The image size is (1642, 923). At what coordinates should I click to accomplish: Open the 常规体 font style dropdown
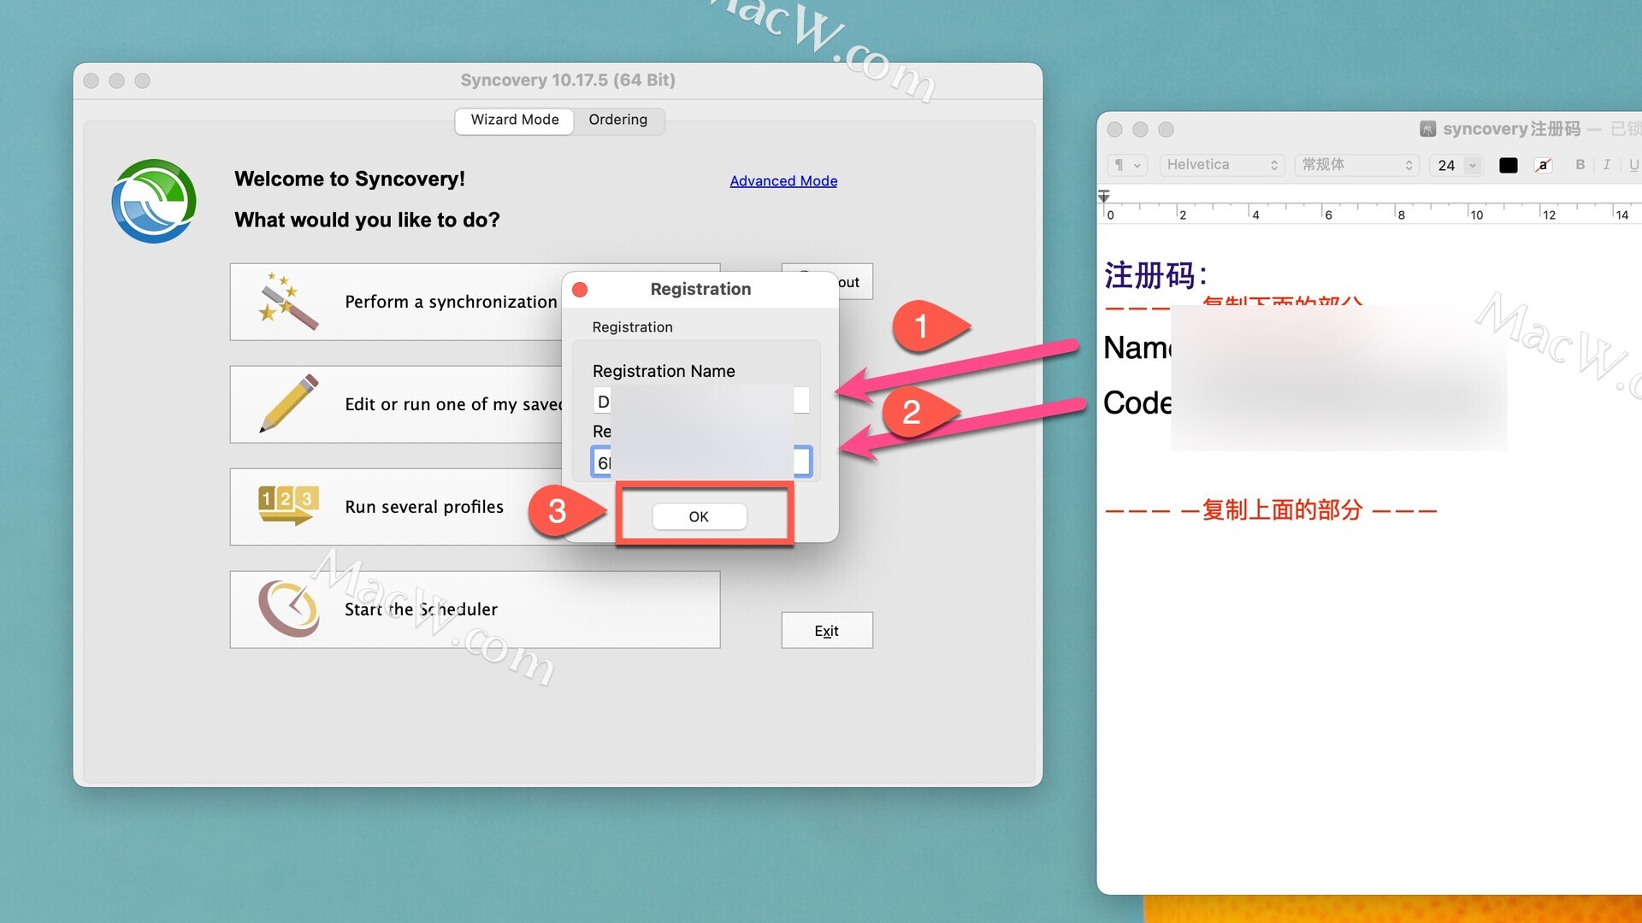point(1357,165)
